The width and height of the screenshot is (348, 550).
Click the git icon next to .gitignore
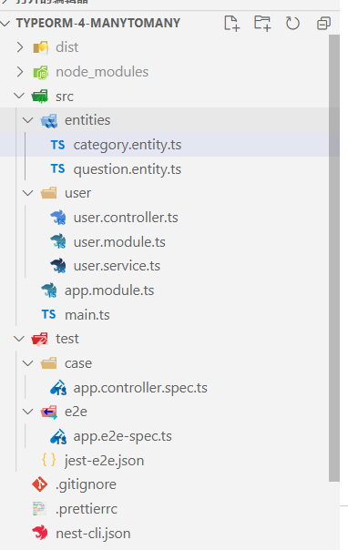40,484
